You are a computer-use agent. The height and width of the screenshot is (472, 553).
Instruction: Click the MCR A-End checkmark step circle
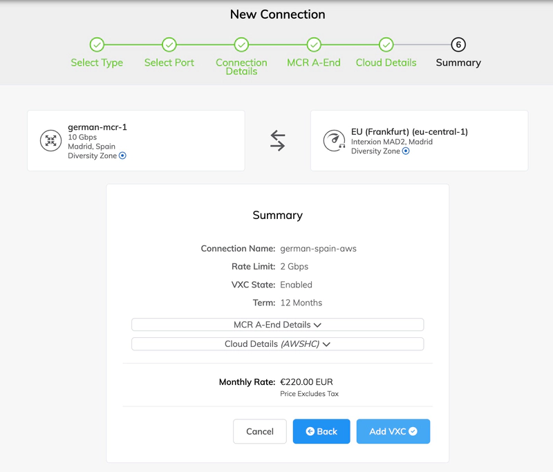(314, 45)
